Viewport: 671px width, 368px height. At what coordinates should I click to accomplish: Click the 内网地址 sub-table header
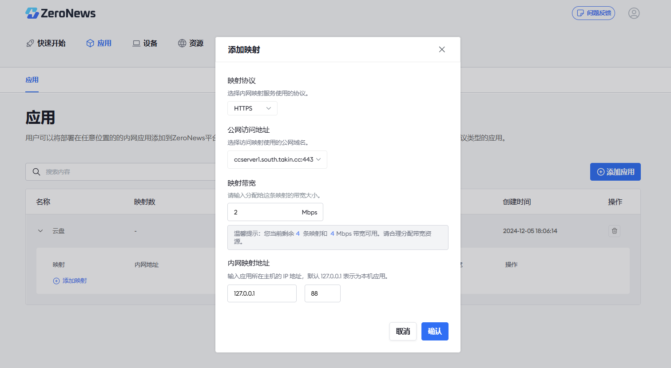147,265
